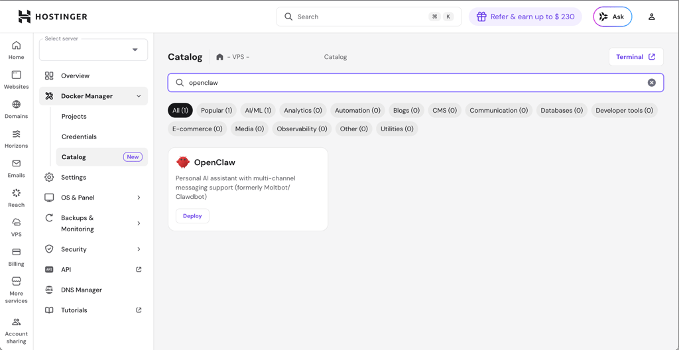The height and width of the screenshot is (350, 679).
Task: Select the CMS (0) filter chip
Action: tap(445, 111)
